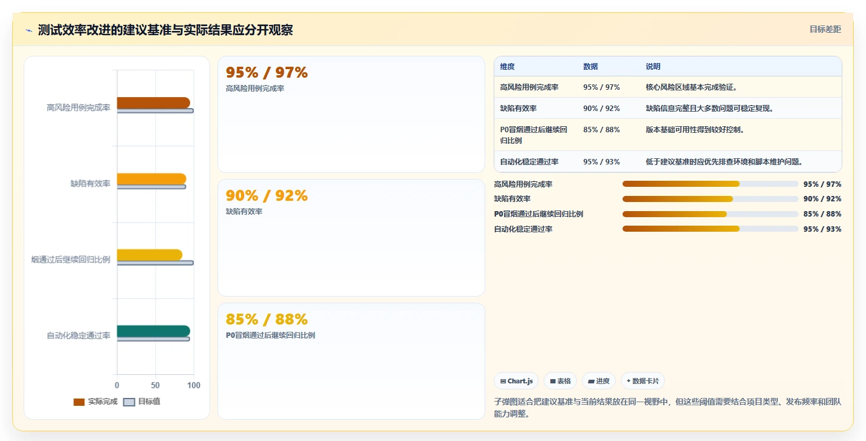Select the teal 自动化稳定通过率 actual bar
Image resolution: width=866 pixels, height=441 pixels.
point(154,331)
